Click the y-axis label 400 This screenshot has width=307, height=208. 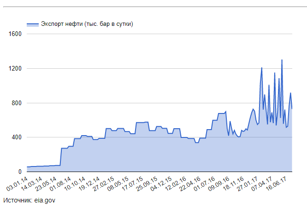[17, 137]
